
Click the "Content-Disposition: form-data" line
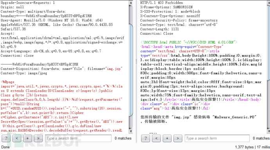pyautogui.click(x=61, y=69)
